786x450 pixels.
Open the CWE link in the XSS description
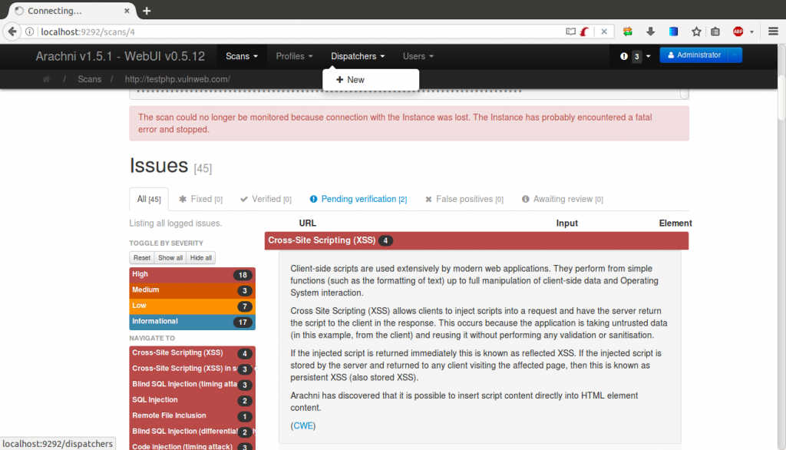tap(302, 425)
